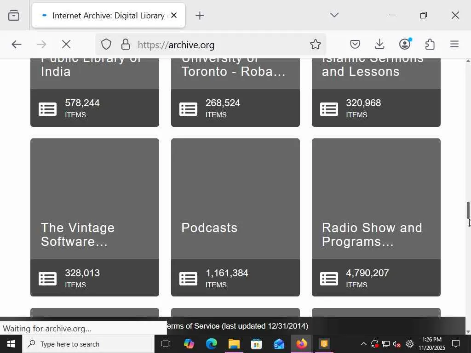Screen dimensions: 471x353
Task: Open the Firefox account icon
Action: point(405,44)
